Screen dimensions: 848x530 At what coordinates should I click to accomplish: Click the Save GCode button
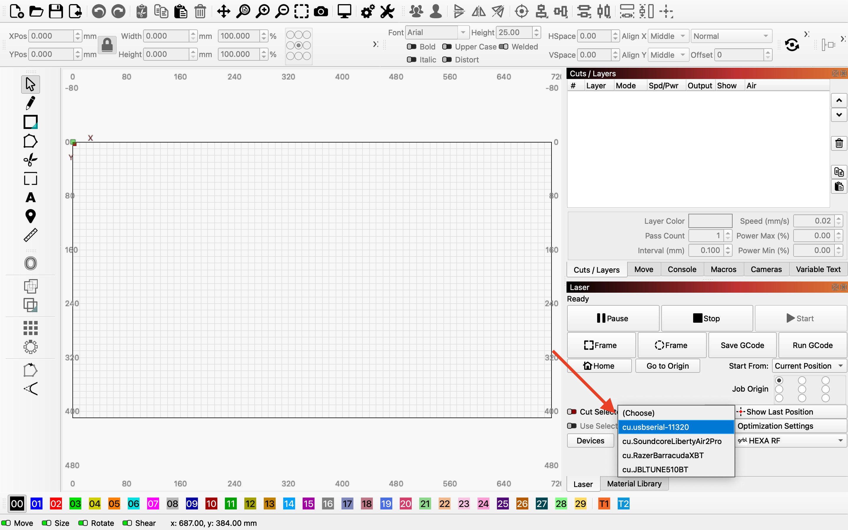pos(742,345)
